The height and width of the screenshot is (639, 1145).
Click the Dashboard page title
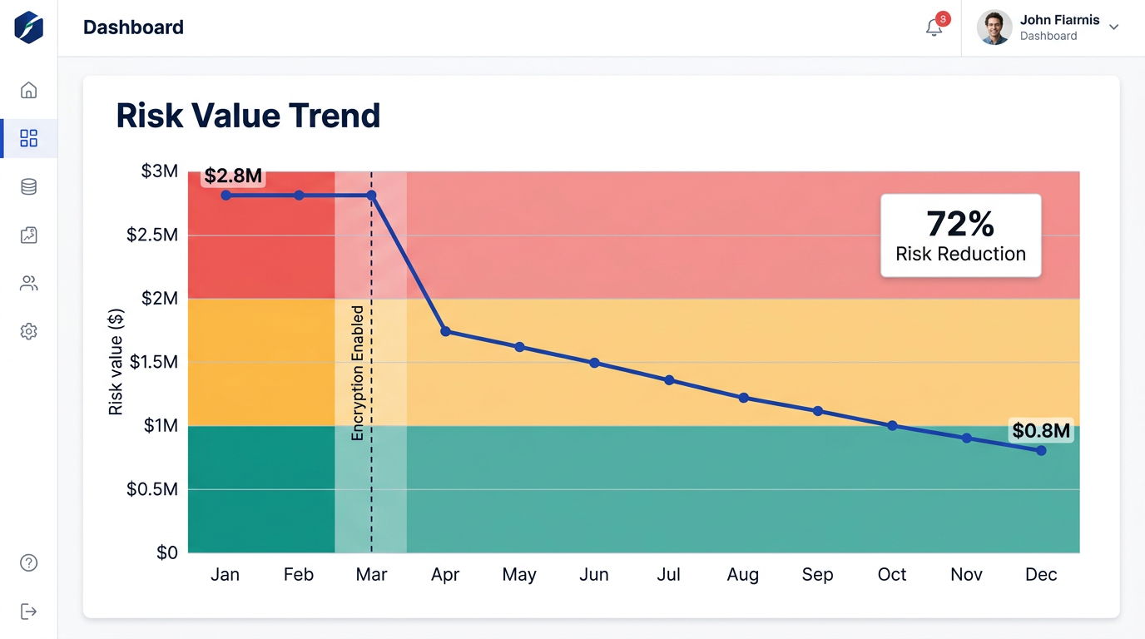(133, 27)
